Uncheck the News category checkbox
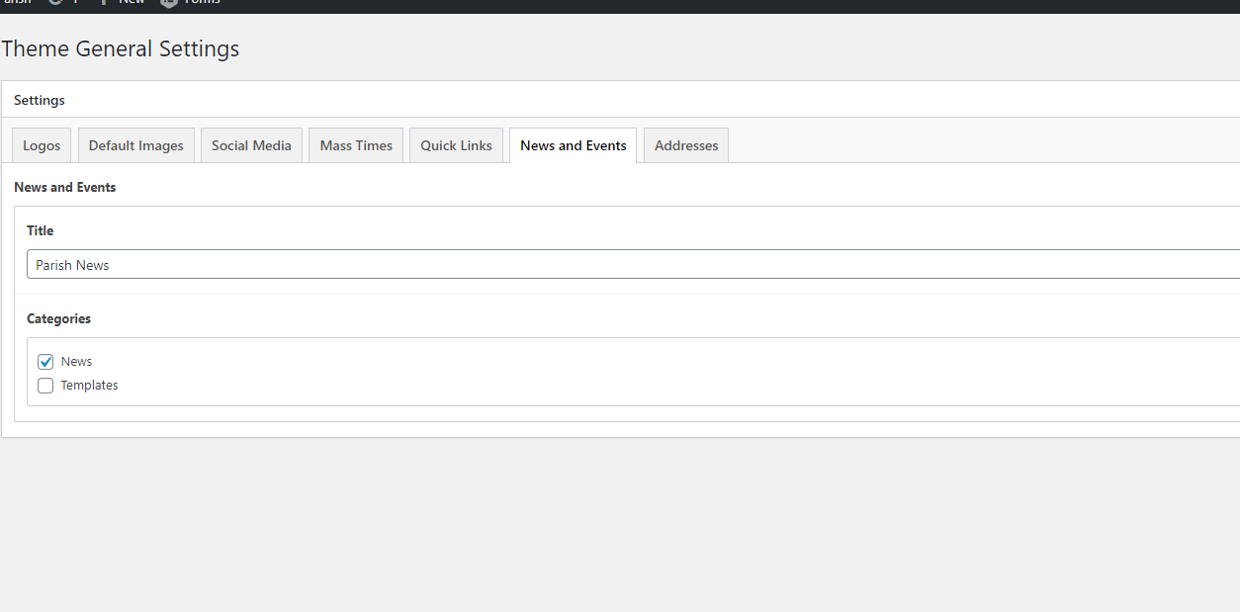This screenshot has width=1240, height=612. coord(45,362)
